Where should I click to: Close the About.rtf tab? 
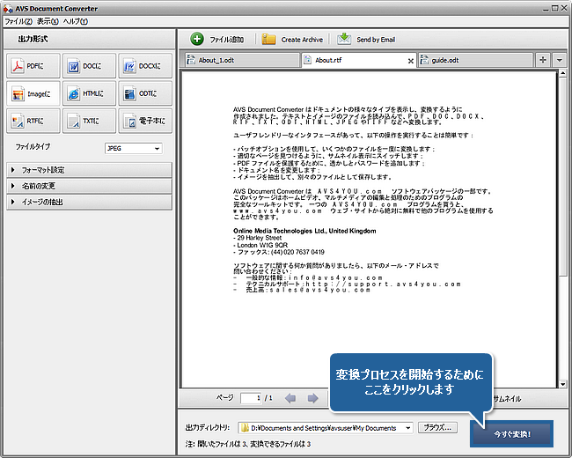tap(410, 61)
